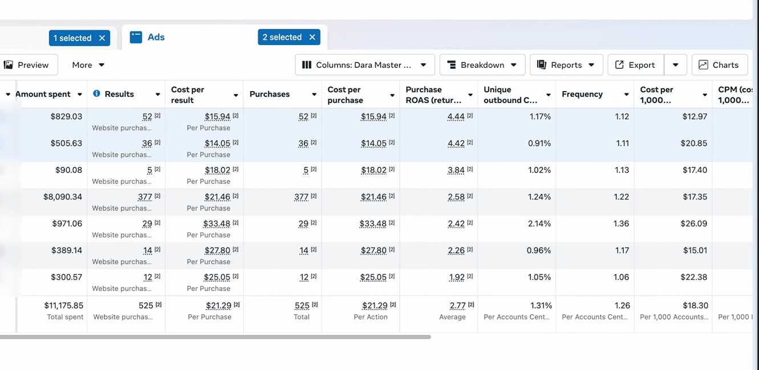Clear the 1 selected filter chip
The height and width of the screenshot is (370, 759).
point(102,38)
